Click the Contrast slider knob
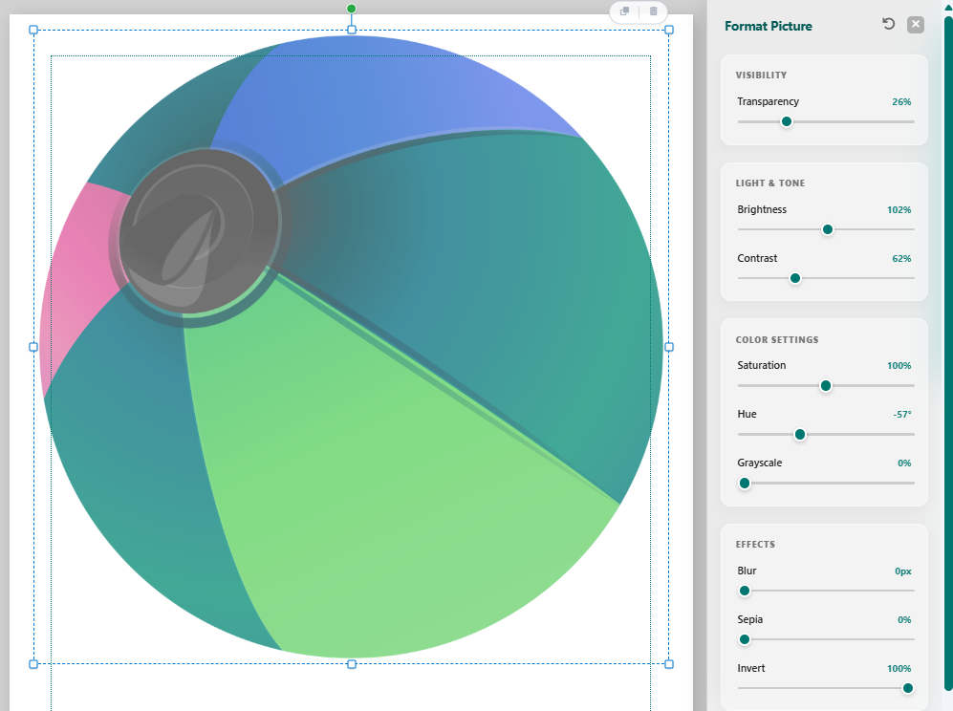The width and height of the screenshot is (953, 711). 795,278
